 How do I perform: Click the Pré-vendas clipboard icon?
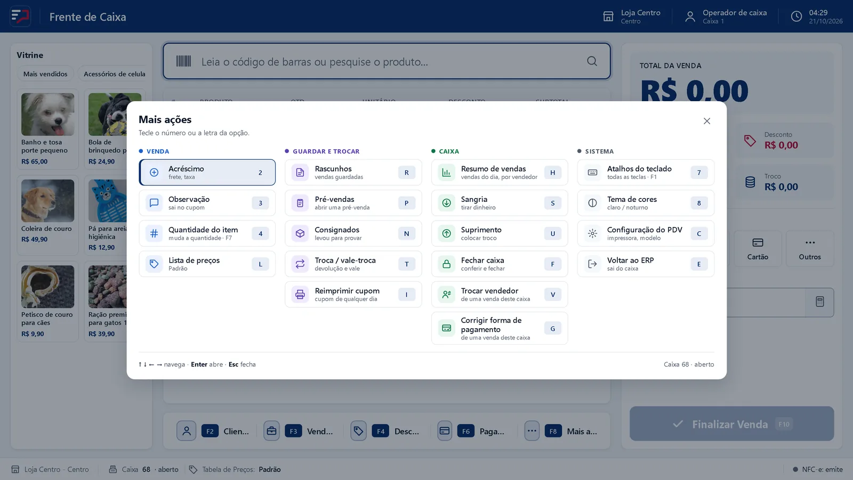point(300,203)
